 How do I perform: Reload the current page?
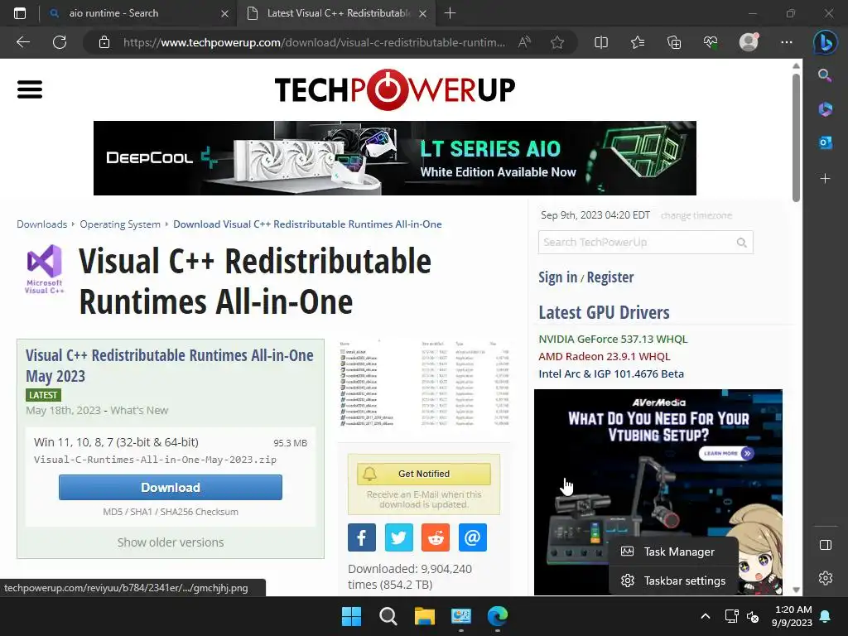point(60,42)
